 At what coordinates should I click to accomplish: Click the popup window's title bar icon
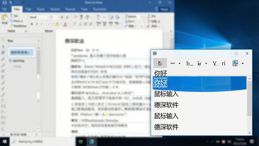pos(155,53)
